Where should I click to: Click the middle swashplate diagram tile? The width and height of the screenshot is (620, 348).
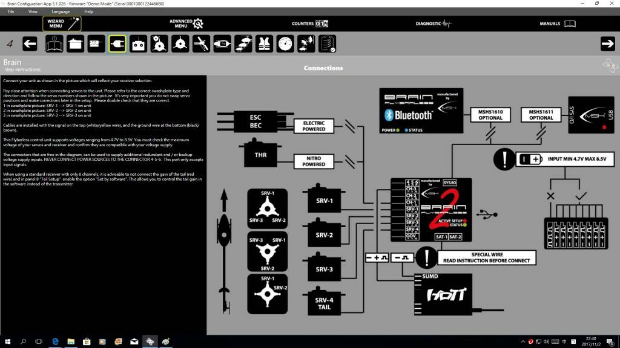click(x=267, y=252)
